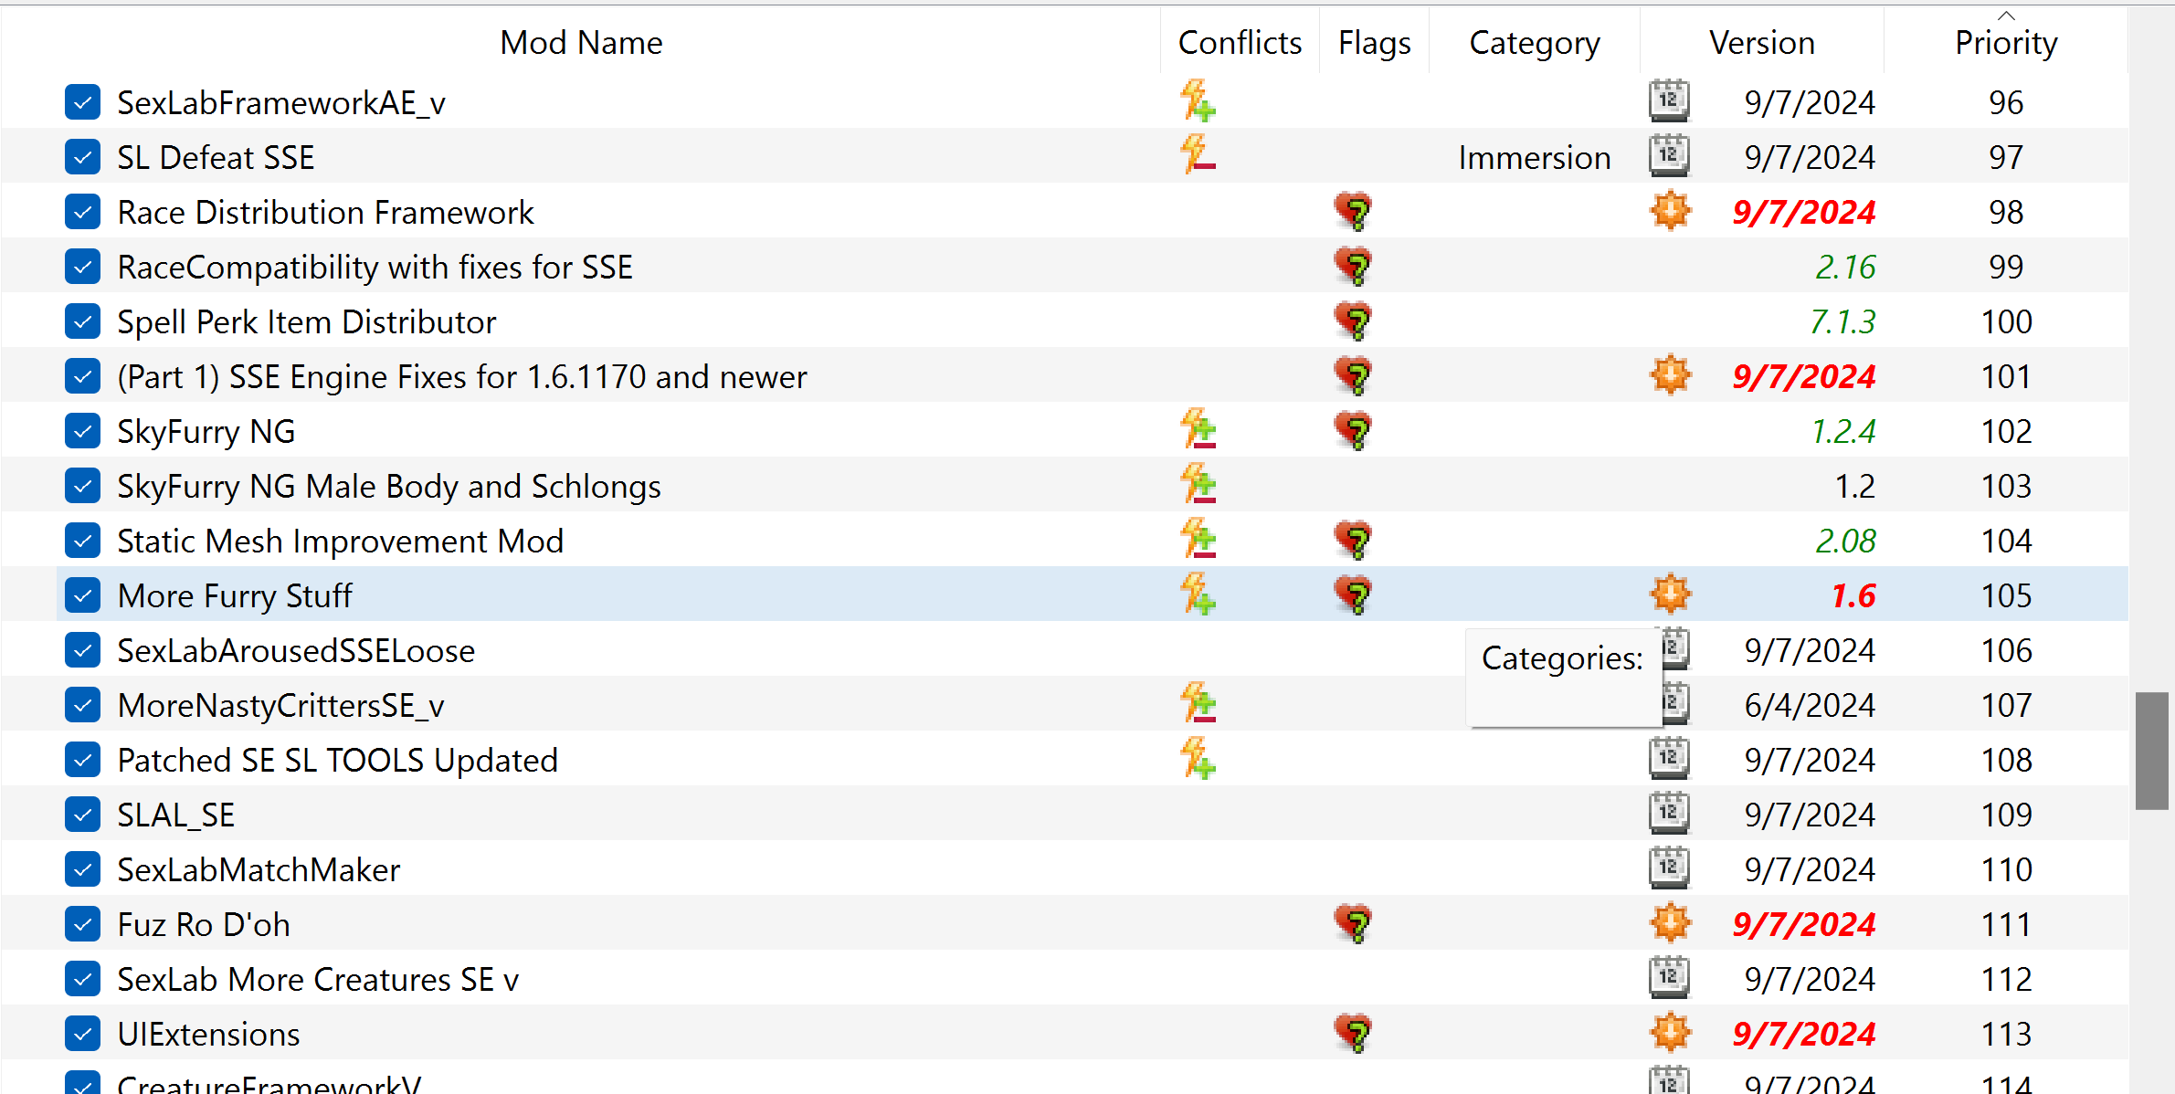Click the conflict icon on SkyFurry NG Male Body and Schlongs

pyautogui.click(x=1198, y=485)
